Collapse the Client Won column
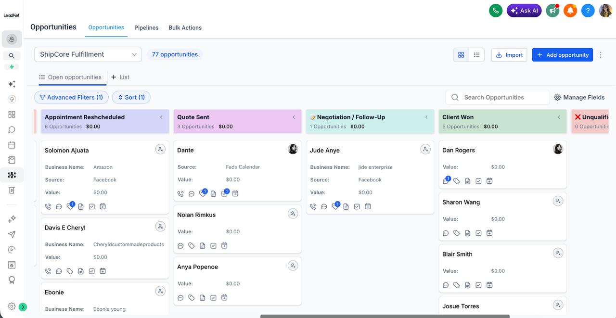The height and width of the screenshot is (318, 616). [559, 117]
